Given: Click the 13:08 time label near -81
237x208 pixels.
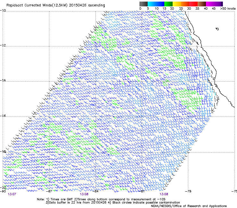Looking at the screenshot, I should coord(164,194).
